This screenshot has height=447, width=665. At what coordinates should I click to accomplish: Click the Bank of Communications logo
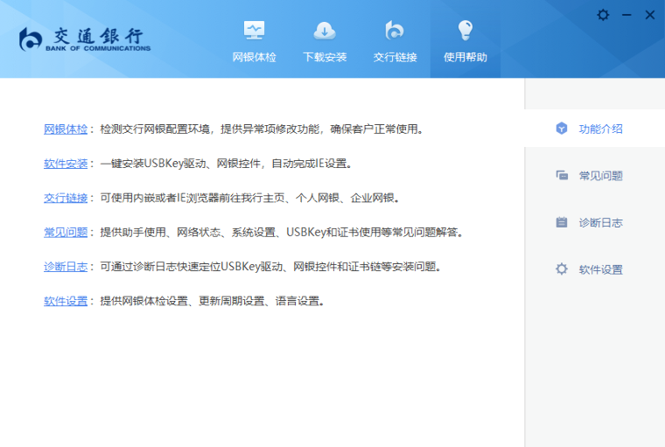pyautogui.click(x=85, y=39)
